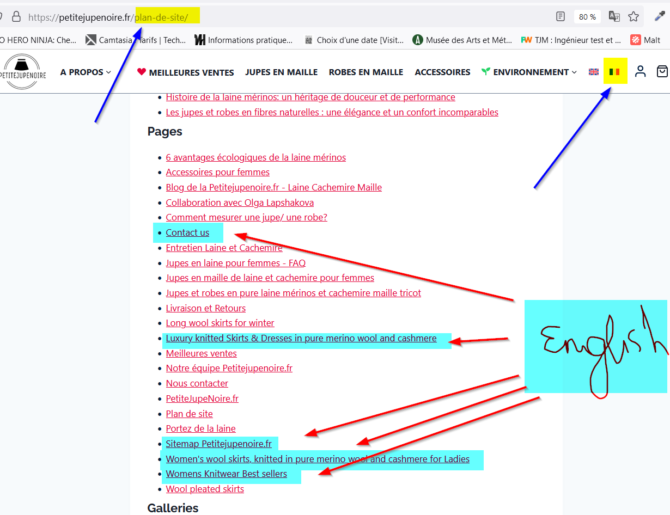Open the Camtasia Tarifs bookmark
The image size is (670, 515).
point(136,40)
